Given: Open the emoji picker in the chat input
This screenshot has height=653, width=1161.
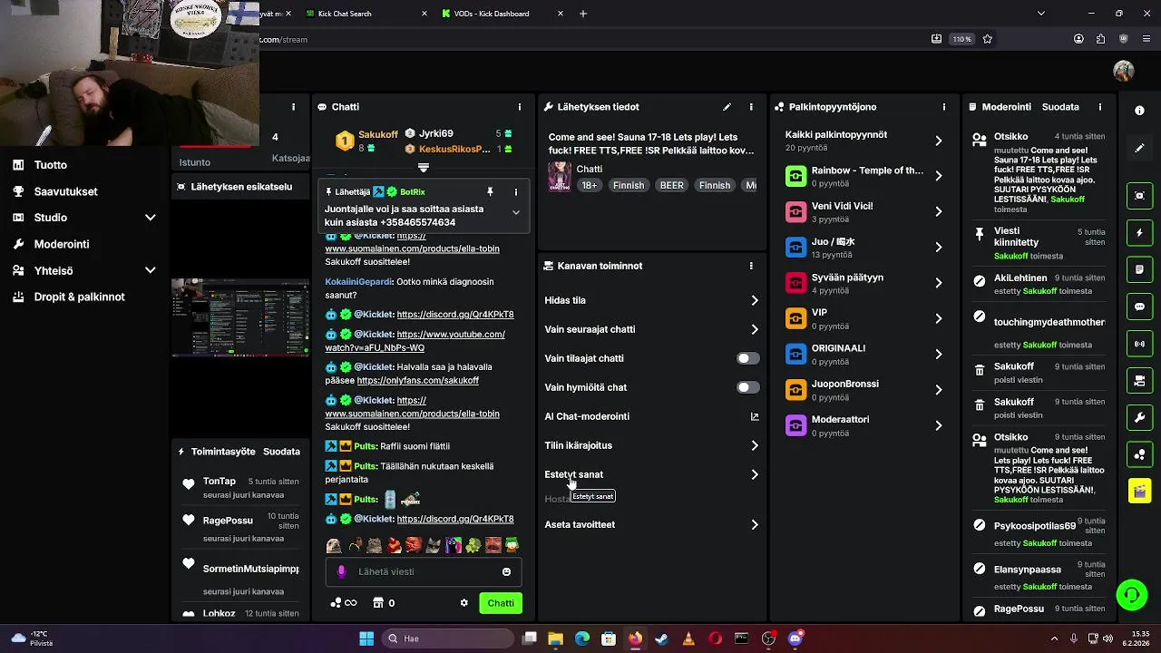Looking at the screenshot, I should 506,571.
